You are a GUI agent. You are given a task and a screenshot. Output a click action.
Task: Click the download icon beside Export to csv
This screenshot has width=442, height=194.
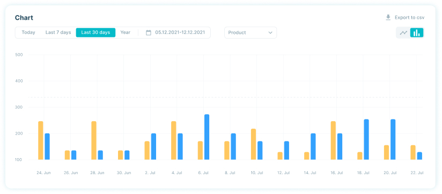(388, 18)
